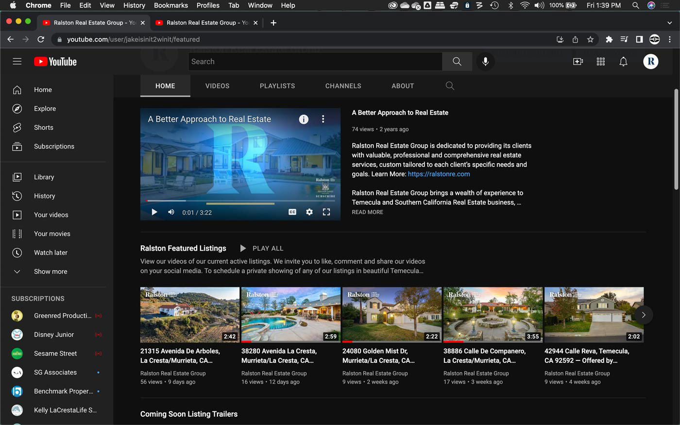Switch to the ABOUT channel tab
This screenshot has height=425, width=680.
(403, 86)
